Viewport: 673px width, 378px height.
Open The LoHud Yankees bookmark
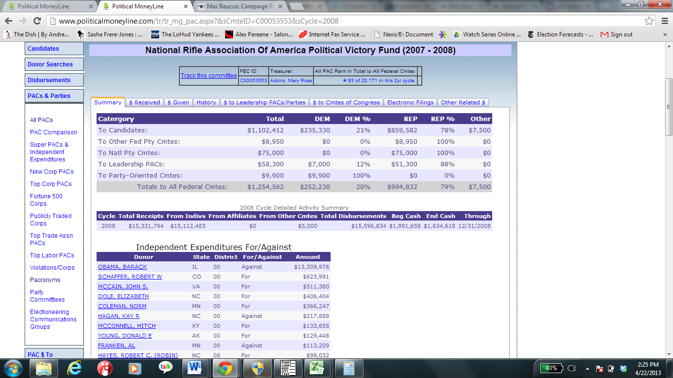click(185, 34)
